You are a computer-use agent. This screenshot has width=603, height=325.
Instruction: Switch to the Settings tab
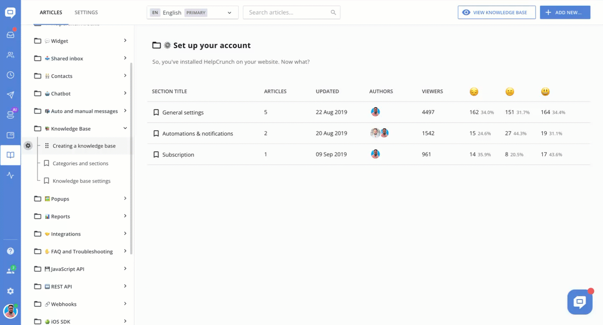pos(86,13)
